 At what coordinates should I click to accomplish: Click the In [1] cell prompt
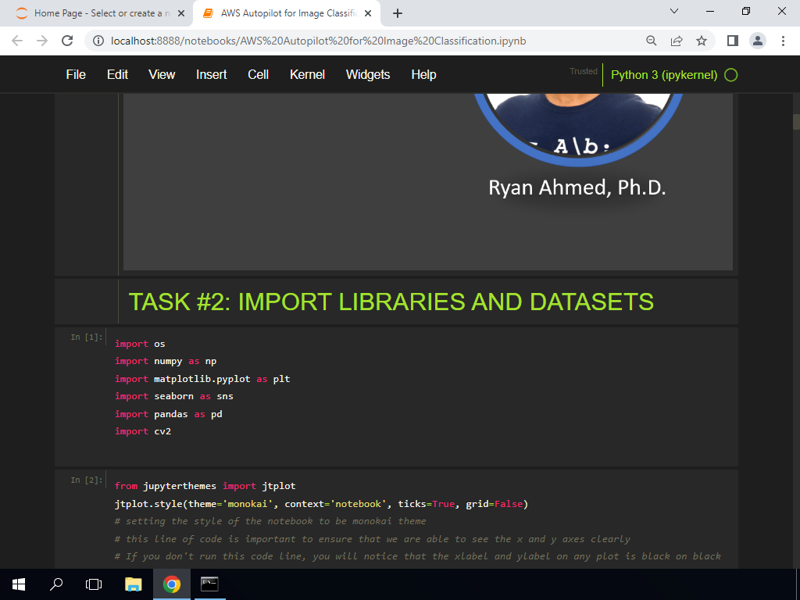click(87, 337)
